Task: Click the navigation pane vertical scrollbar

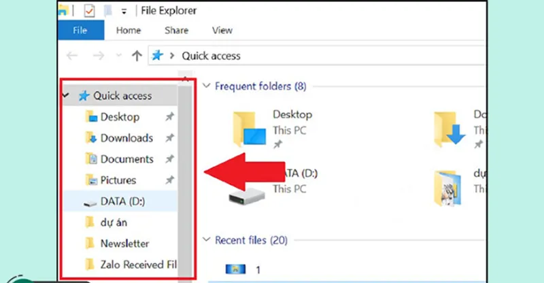Action: [x=184, y=177]
